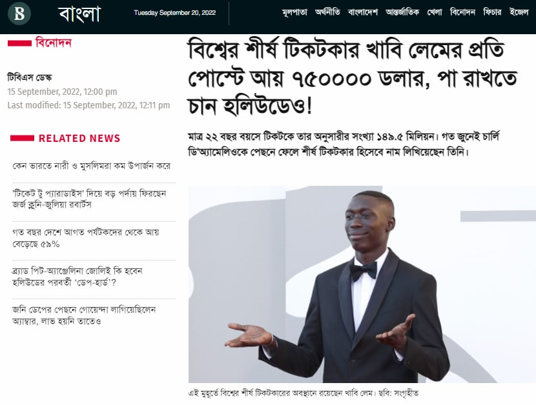
Task: Open the খেলা sports section
Action: pyautogui.click(x=435, y=13)
